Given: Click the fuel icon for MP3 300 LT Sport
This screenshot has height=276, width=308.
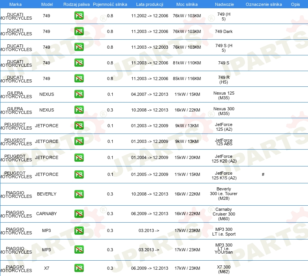Looking at the screenshot, I should (79, 230).
